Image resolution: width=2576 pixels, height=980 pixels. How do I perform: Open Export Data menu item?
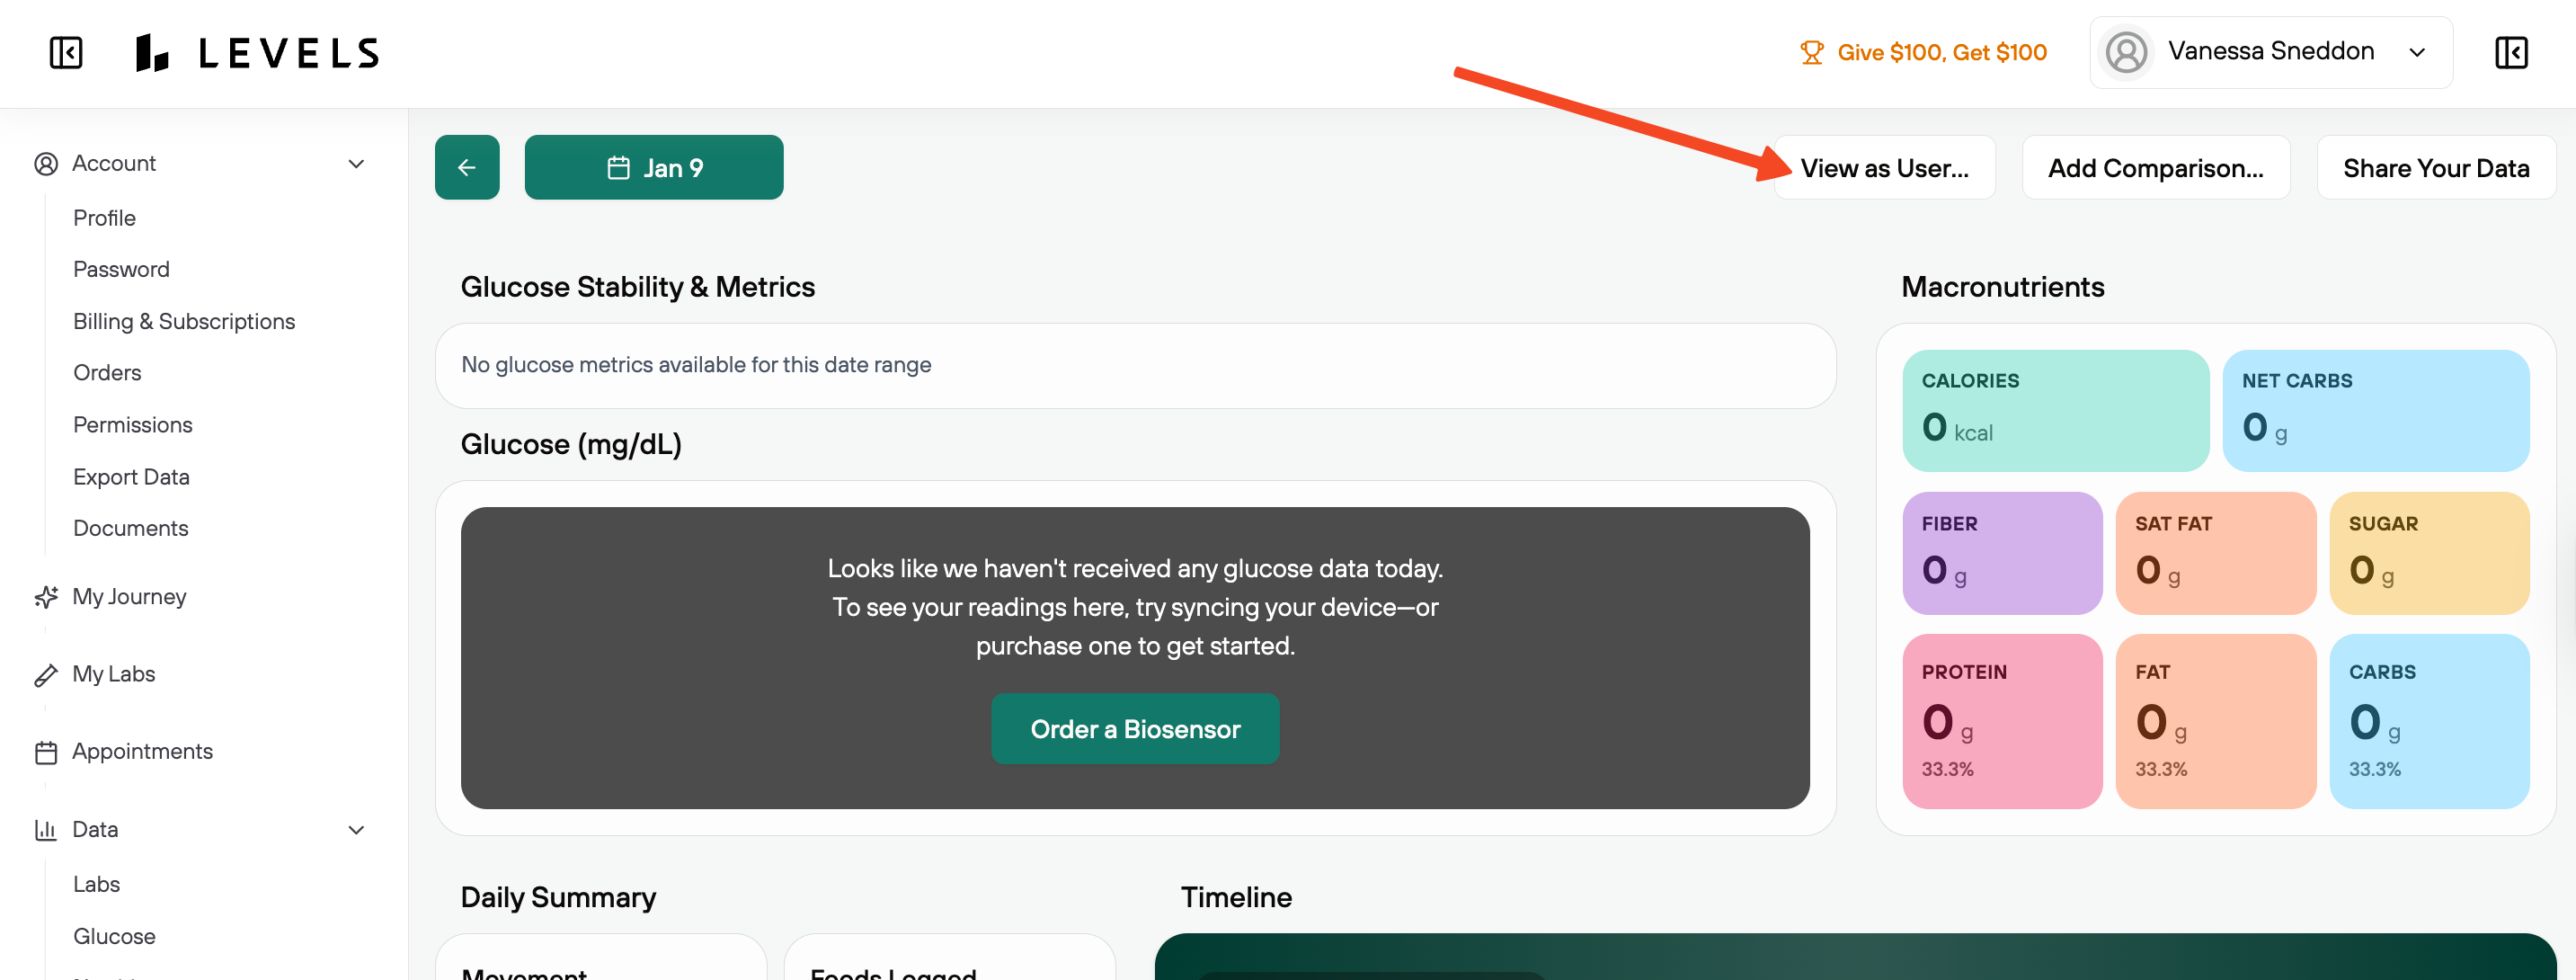[x=131, y=477]
